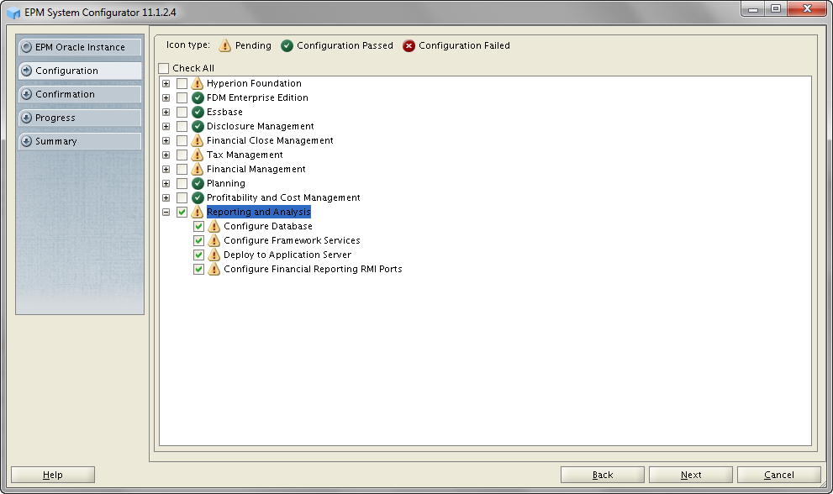Click the down arrow icon on Confirmation step
Viewport: 833px width, 494px height.
tap(26, 94)
